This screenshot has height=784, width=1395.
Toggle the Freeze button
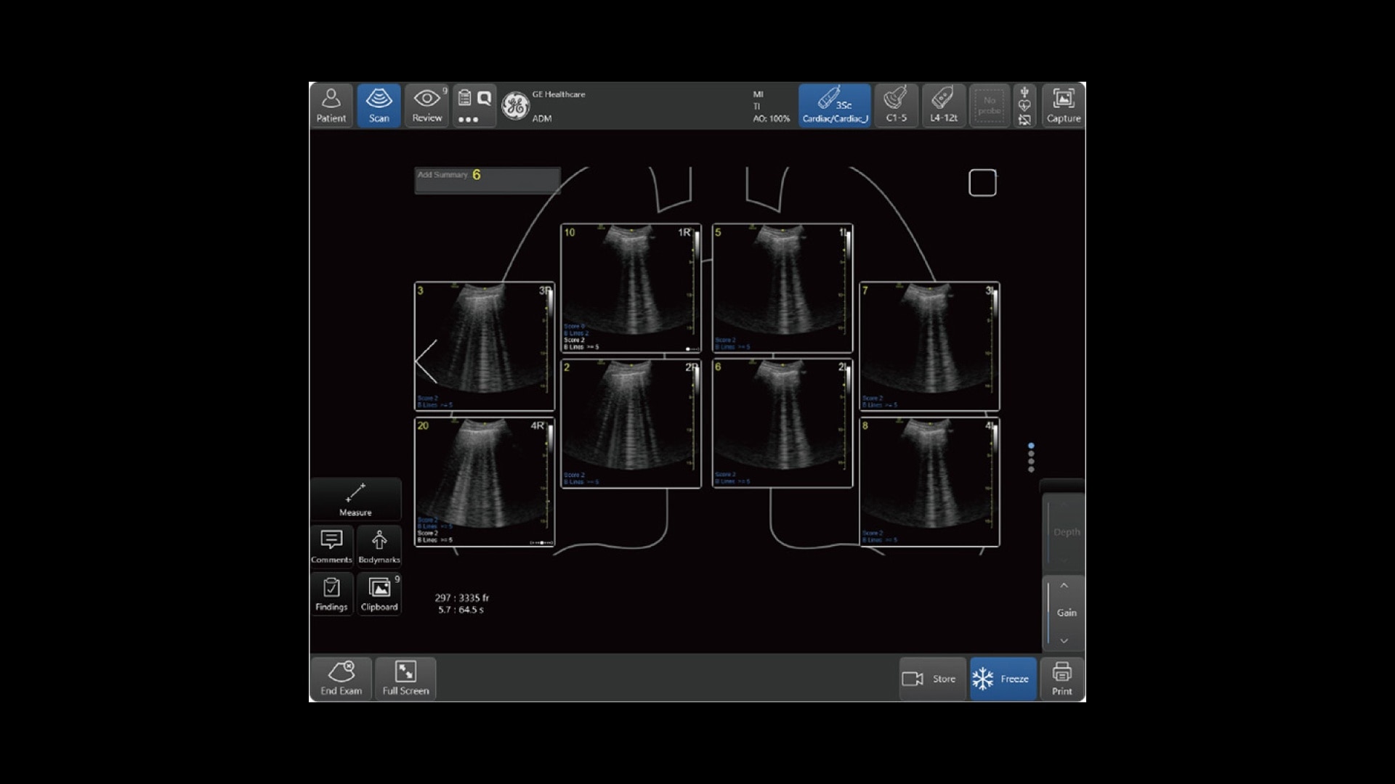click(x=1003, y=679)
